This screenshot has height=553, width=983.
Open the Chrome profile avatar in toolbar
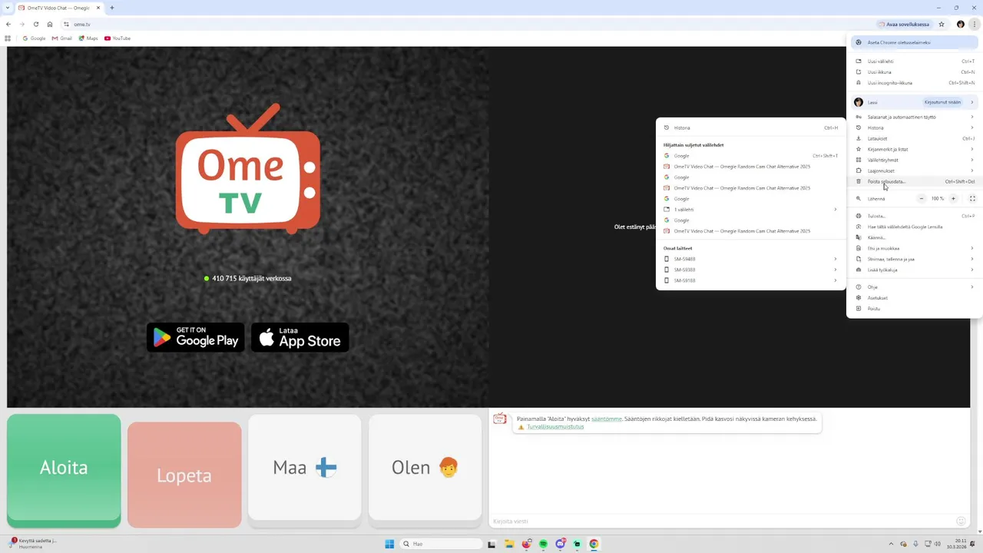(x=961, y=24)
